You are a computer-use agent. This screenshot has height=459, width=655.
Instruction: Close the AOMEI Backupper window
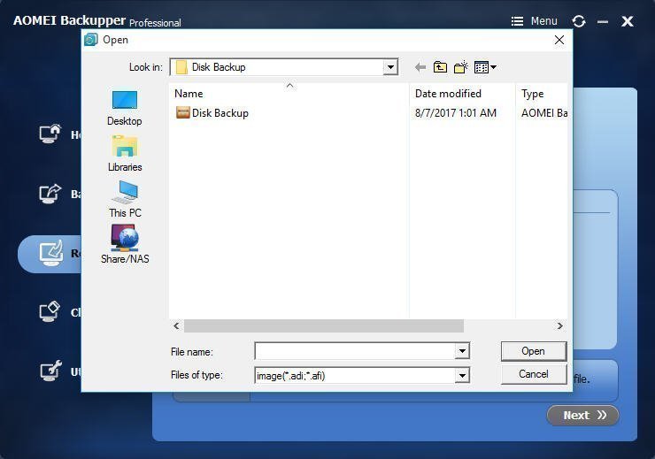628,21
